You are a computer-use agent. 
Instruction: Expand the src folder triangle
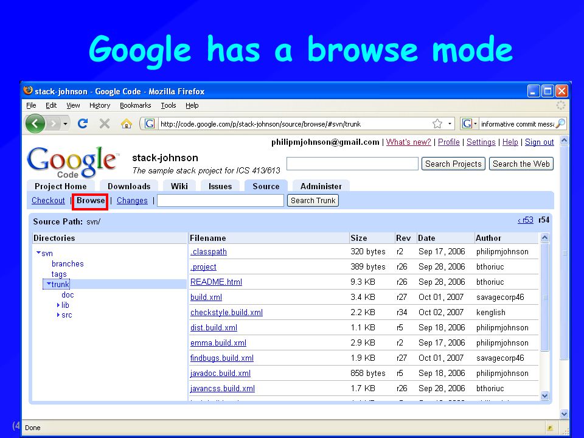58,315
